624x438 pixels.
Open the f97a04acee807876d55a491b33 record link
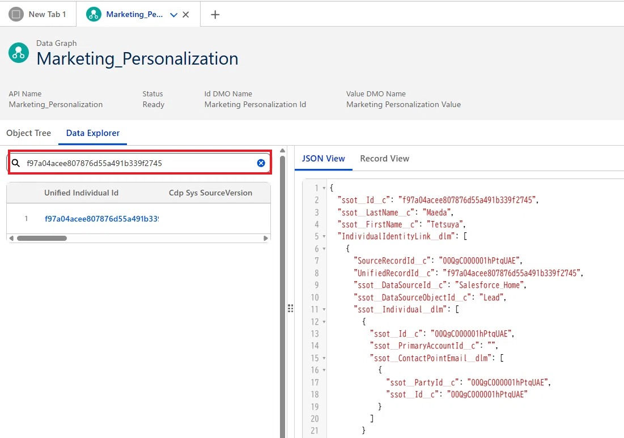(102, 218)
